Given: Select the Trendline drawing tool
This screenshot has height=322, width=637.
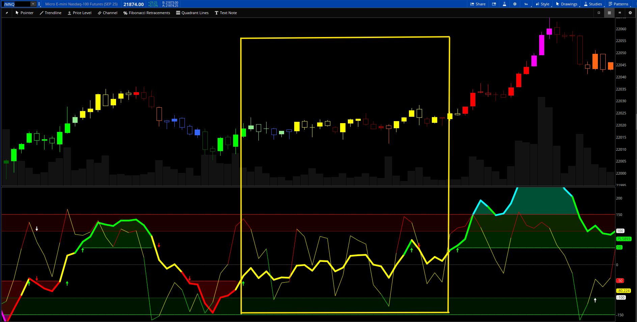Looking at the screenshot, I should [x=51, y=13].
